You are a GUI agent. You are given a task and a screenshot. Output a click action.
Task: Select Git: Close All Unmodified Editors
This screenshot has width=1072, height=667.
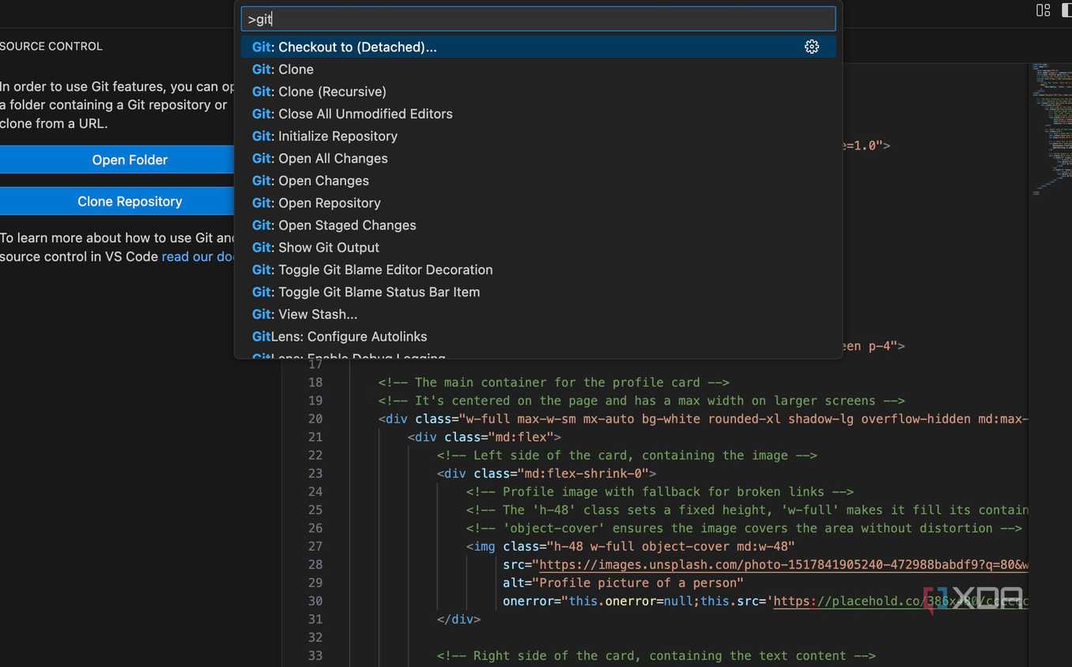538,114
